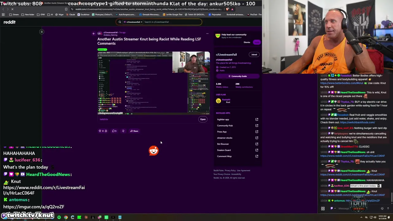Open Google Chrome from the taskbar
Image resolution: width=393 pixels, height=221 pixels.
[x=66, y=218]
